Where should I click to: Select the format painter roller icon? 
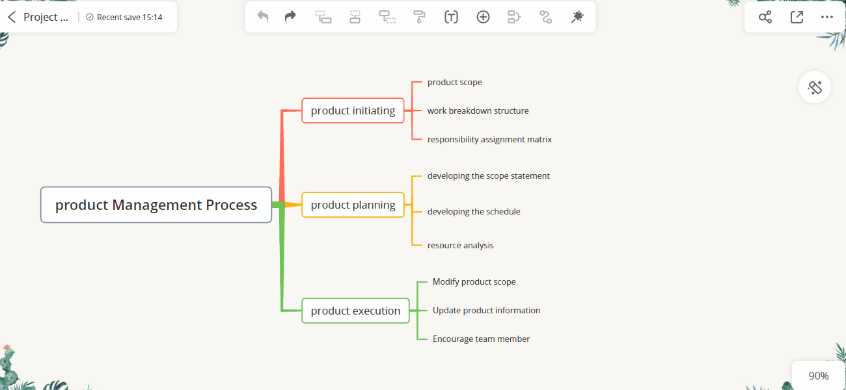[419, 17]
